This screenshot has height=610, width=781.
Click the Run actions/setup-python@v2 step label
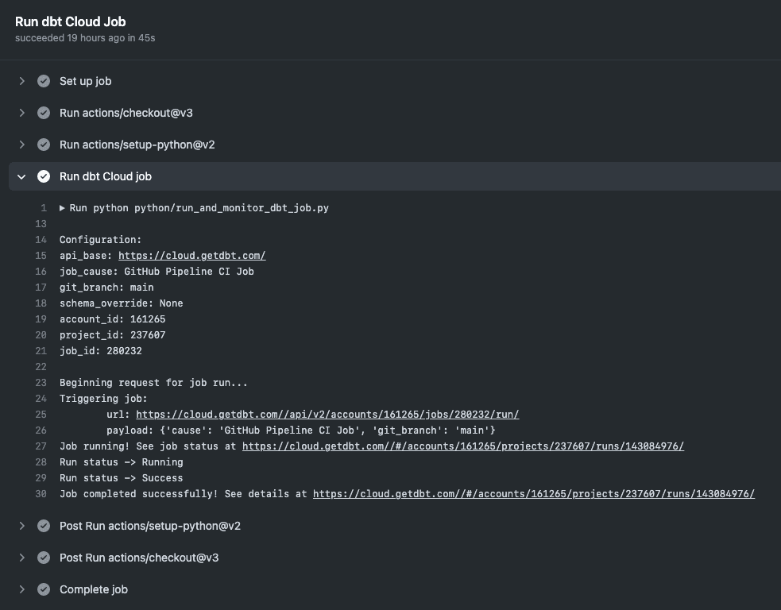[x=137, y=145]
